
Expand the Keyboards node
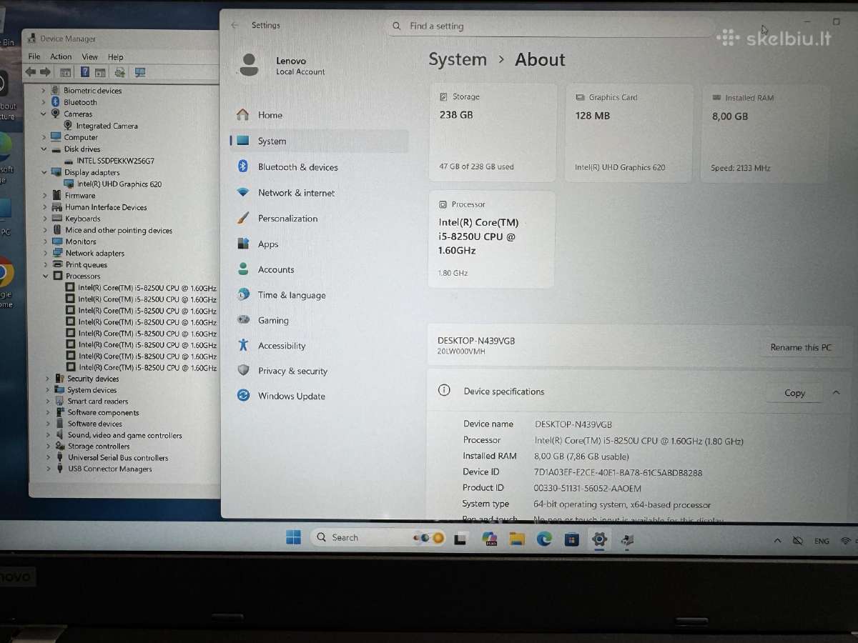point(45,219)
